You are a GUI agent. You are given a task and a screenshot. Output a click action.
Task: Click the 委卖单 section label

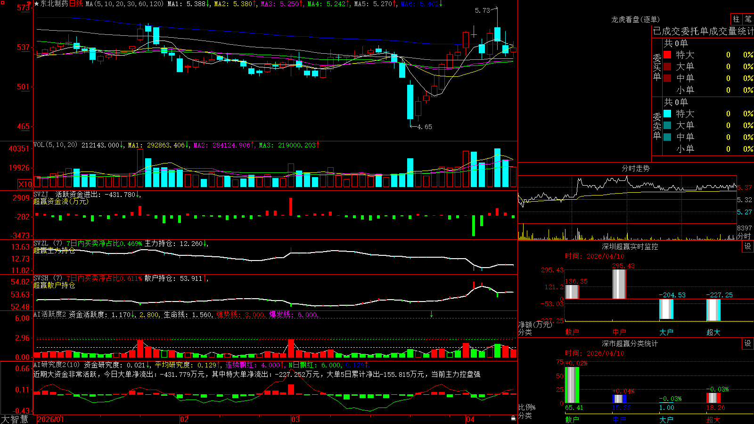point(657,126)
